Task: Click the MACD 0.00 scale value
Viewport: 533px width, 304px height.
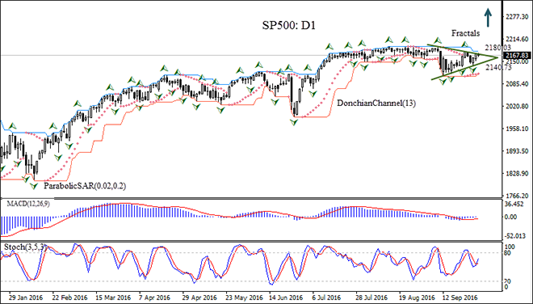Action: coord(511,217)
